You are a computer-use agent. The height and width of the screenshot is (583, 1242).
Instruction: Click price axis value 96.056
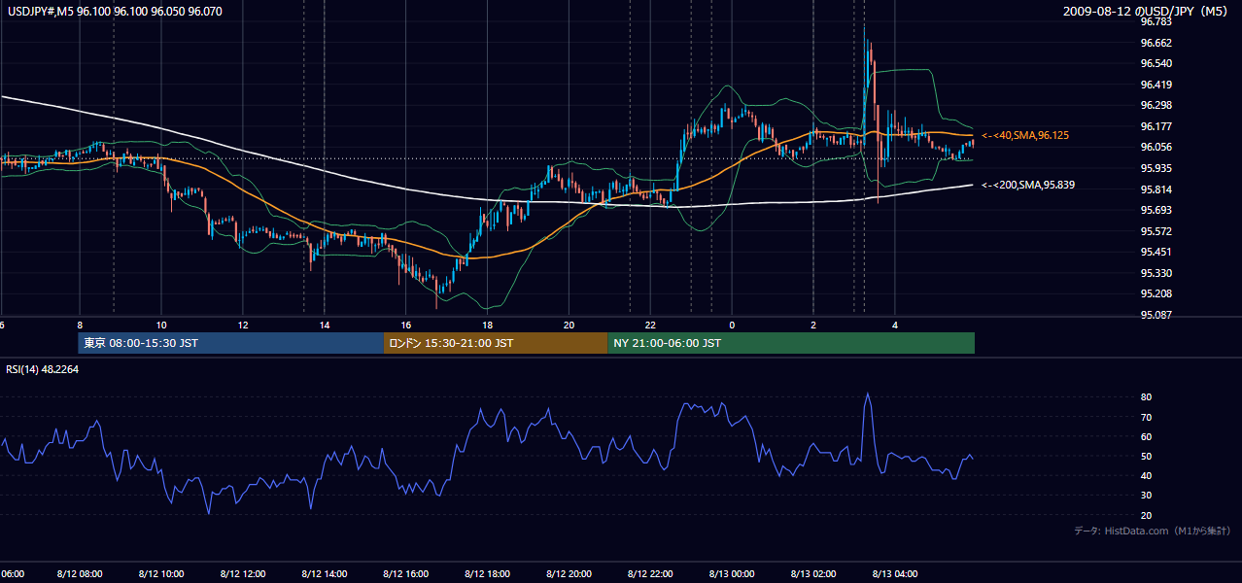pyautogui.click(x=1156, y=147)
